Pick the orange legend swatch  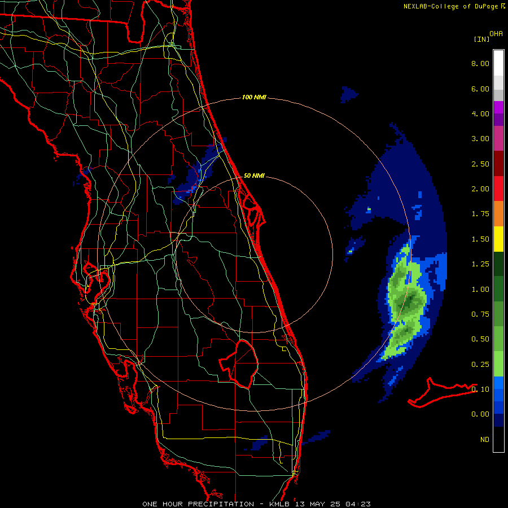pos(498,214)
